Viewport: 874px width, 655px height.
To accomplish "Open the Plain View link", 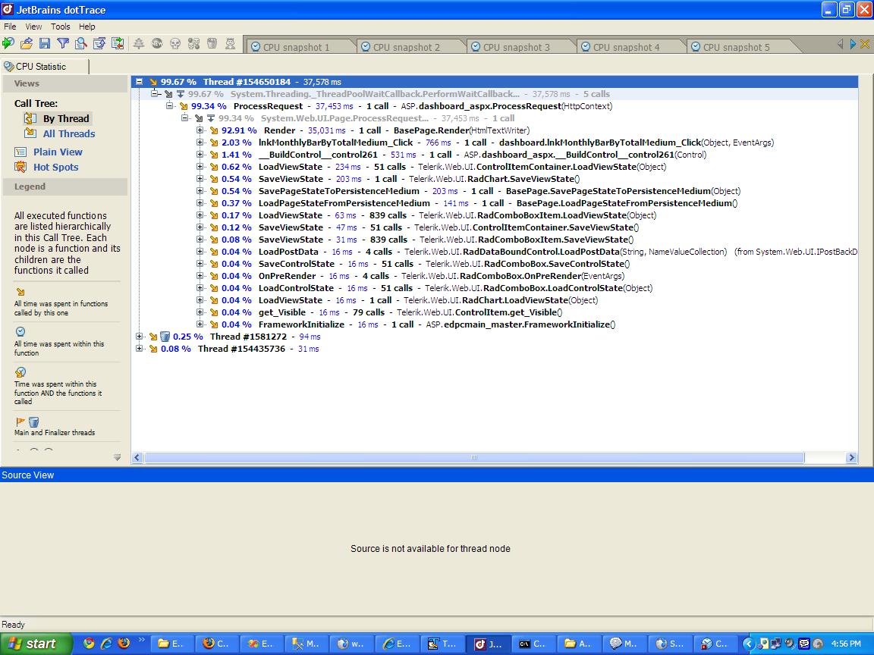I will click(58, 152).
